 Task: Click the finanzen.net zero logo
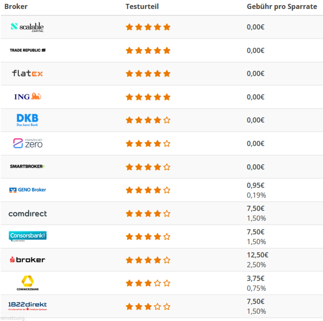[28, 143]
